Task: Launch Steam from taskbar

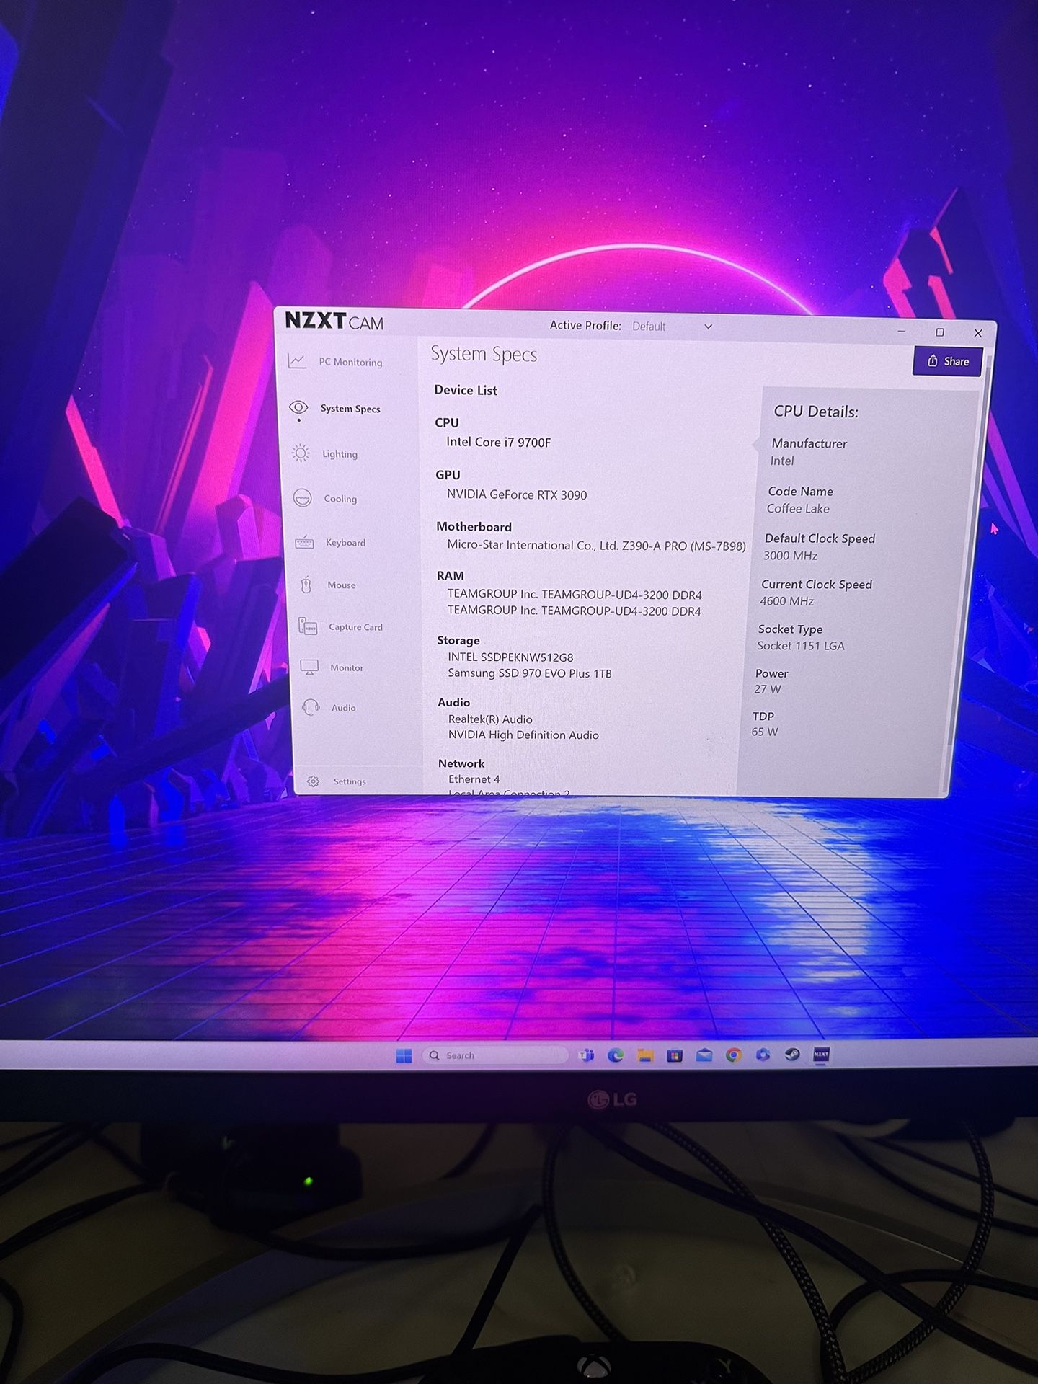Action: [792, 1055]
